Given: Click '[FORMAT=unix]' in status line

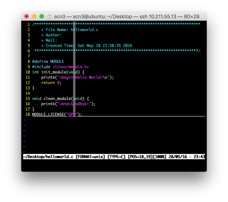Looking at the screenshot, I should [x=90, y=157].
